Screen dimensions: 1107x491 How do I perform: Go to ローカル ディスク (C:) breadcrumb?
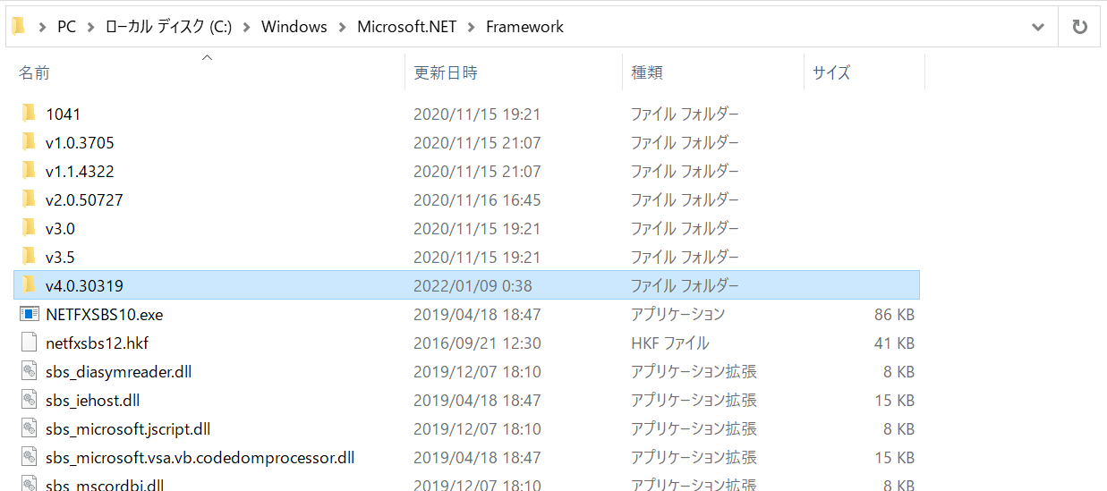point(168,27)
